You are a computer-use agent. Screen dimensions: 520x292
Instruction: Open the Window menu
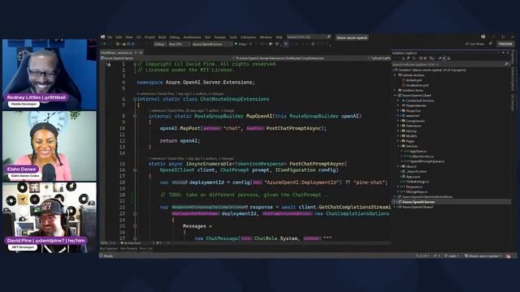tap(266, 37)
